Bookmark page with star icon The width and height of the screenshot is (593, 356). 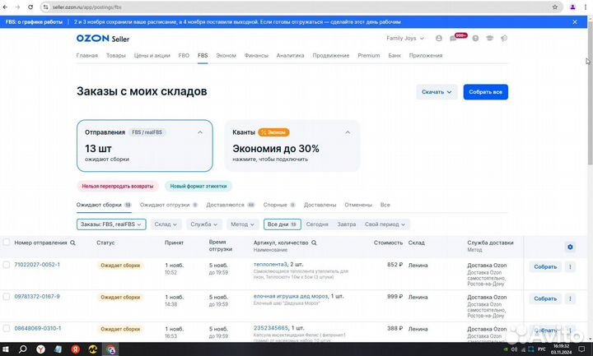point(555,7)
